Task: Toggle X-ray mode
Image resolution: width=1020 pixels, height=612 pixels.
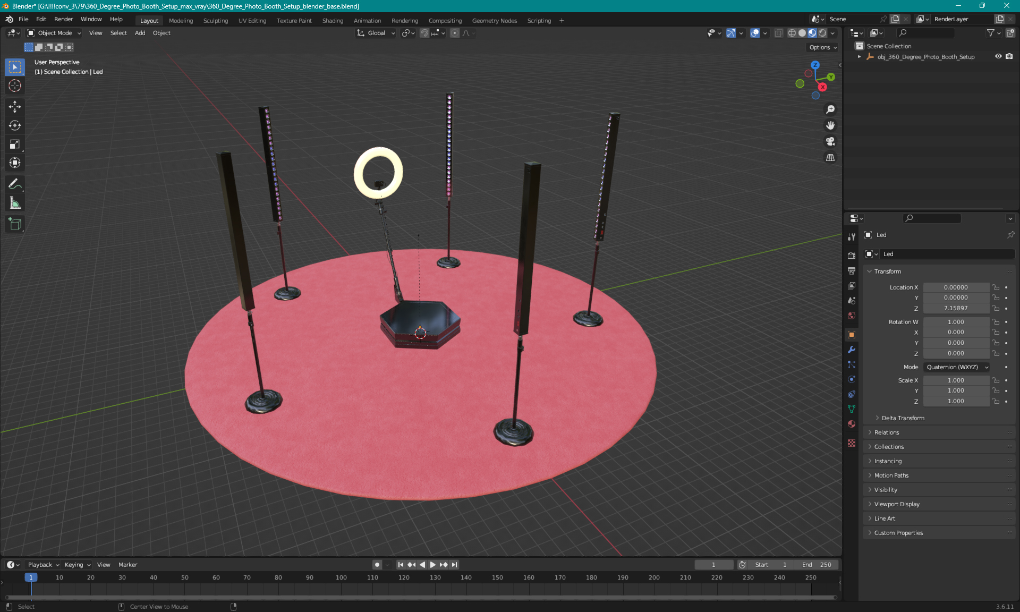Action: (778, 33)
